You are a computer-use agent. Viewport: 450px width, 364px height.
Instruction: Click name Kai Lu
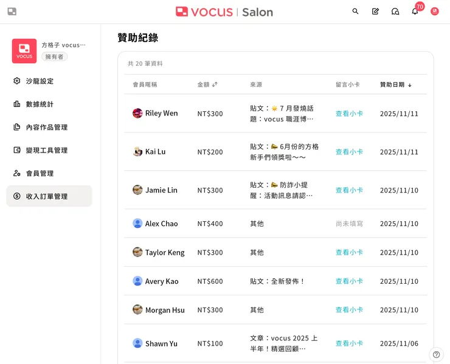click(155, 151)
